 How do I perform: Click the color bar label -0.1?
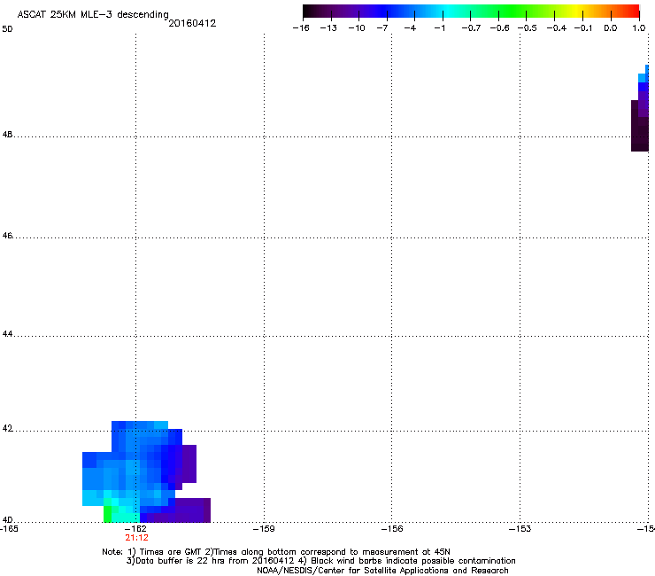coord(583,28)
